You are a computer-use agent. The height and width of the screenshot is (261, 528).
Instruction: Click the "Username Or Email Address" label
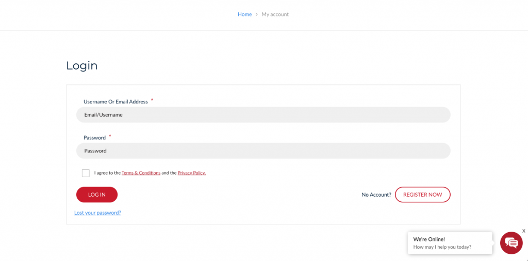pyautogui.click(x=115, y=102)
